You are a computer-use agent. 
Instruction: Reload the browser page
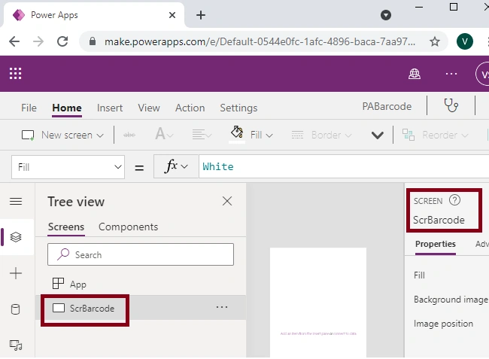point(62,41)
